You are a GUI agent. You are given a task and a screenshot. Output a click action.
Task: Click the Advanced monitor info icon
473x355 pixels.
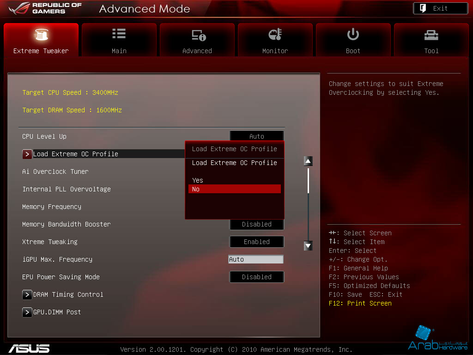click(199, 35)
